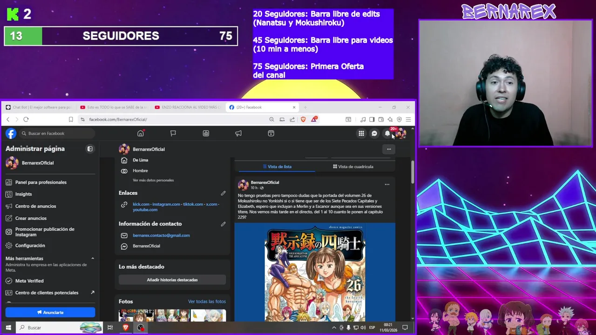
Task: Open the kick.com link
Action: (141, 204)
